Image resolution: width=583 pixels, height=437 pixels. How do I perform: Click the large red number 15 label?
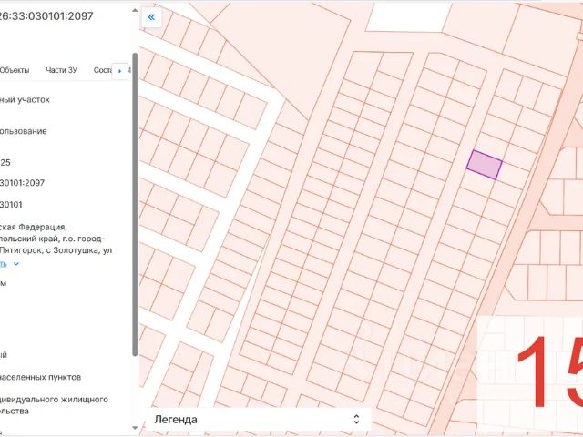coord(549,371)
